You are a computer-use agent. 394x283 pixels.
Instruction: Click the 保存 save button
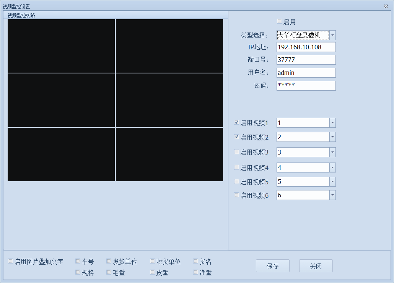pyautogui.click(x=272, y=266)
